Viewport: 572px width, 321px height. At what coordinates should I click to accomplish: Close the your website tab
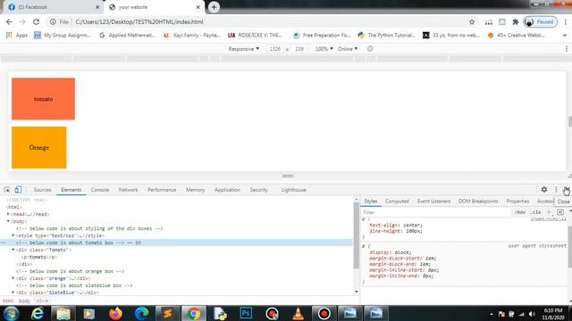click(x=198, y=7)
